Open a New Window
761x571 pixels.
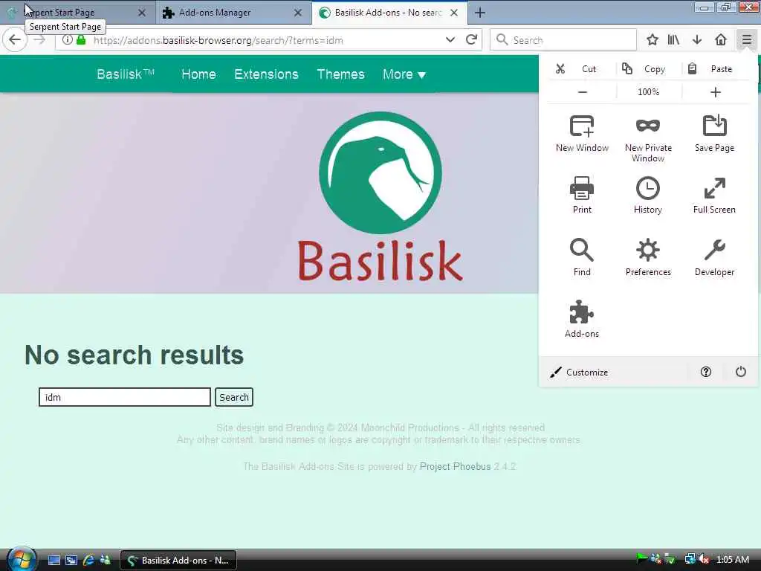click(582, 134)
